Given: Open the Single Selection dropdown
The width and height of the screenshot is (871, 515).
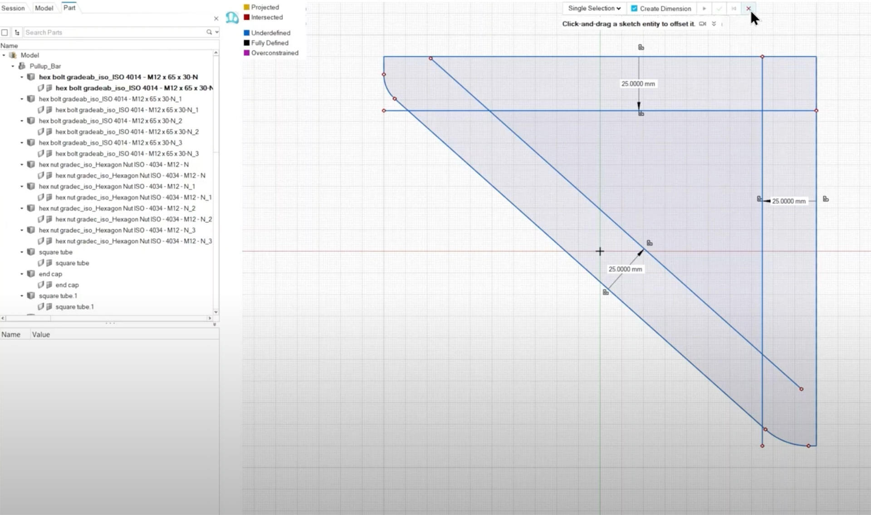Looking at the screenshot, I should point(594,9).
